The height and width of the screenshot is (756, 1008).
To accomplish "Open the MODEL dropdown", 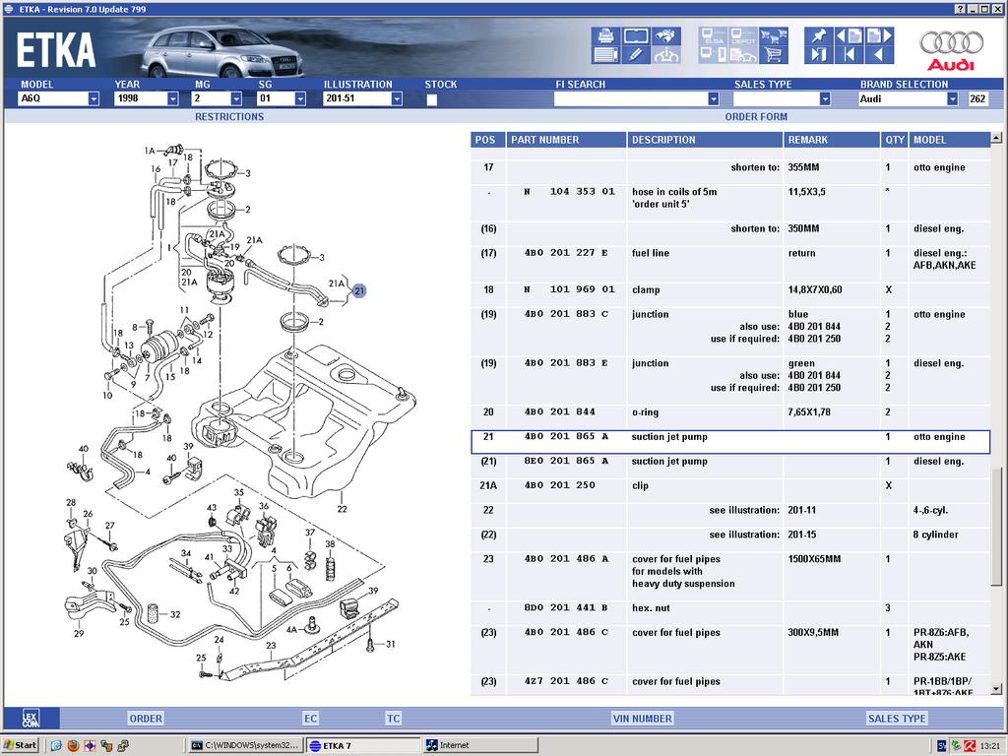I will point(94,99).
